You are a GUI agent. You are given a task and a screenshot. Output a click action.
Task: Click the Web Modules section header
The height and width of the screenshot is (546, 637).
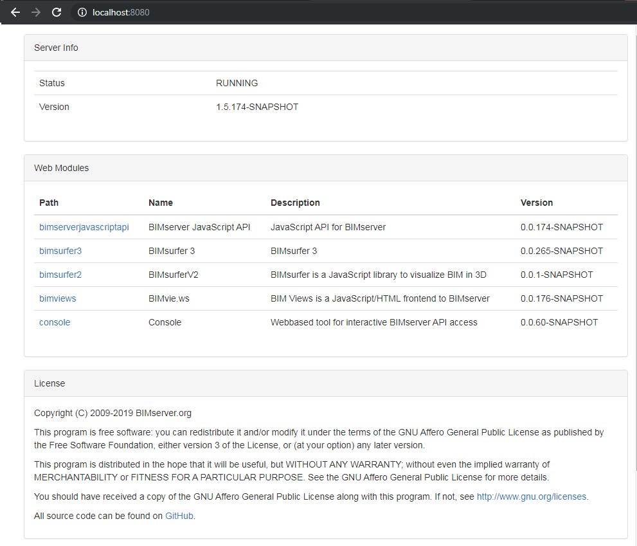pyautogui.click(x=62, y=168)
